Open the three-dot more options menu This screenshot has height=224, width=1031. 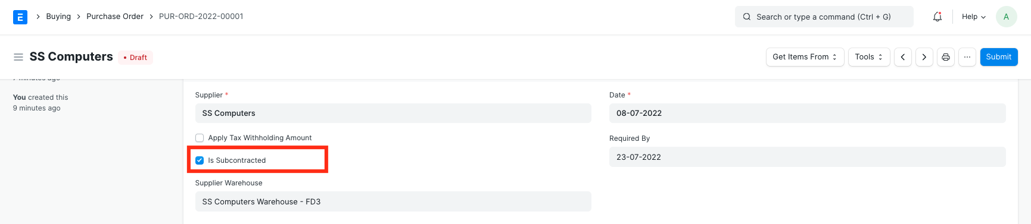(967, 57)
